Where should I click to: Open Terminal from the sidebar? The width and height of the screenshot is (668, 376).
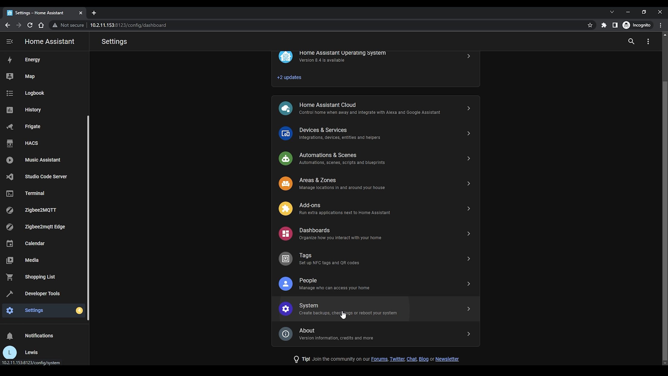(34, 193)
